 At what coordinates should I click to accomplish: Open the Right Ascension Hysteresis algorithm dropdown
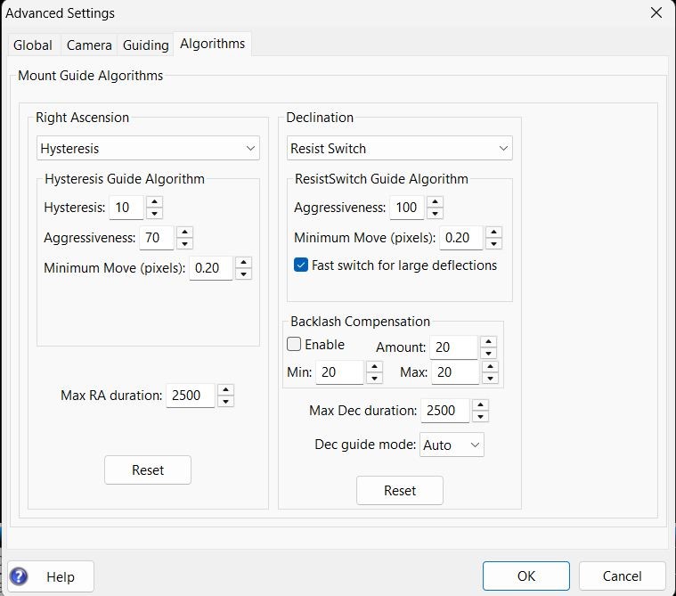[148, 149]
